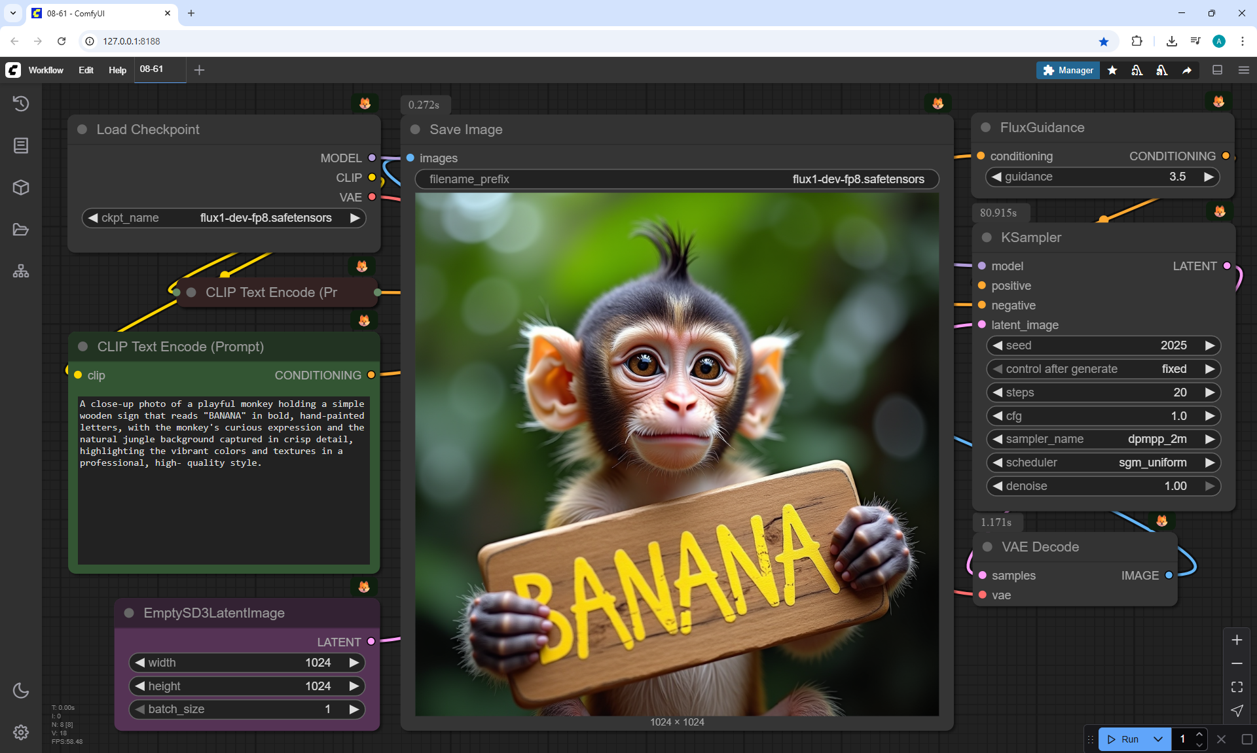This screenshot has height=753, width=1257.
Task: Collapse the KSampler node via its dot
Action: click(x=987, y=237)
